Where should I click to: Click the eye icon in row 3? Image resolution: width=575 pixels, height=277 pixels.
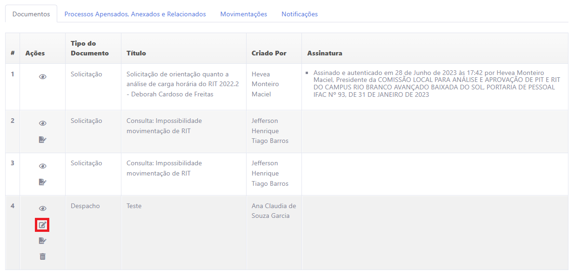point(42,166)
